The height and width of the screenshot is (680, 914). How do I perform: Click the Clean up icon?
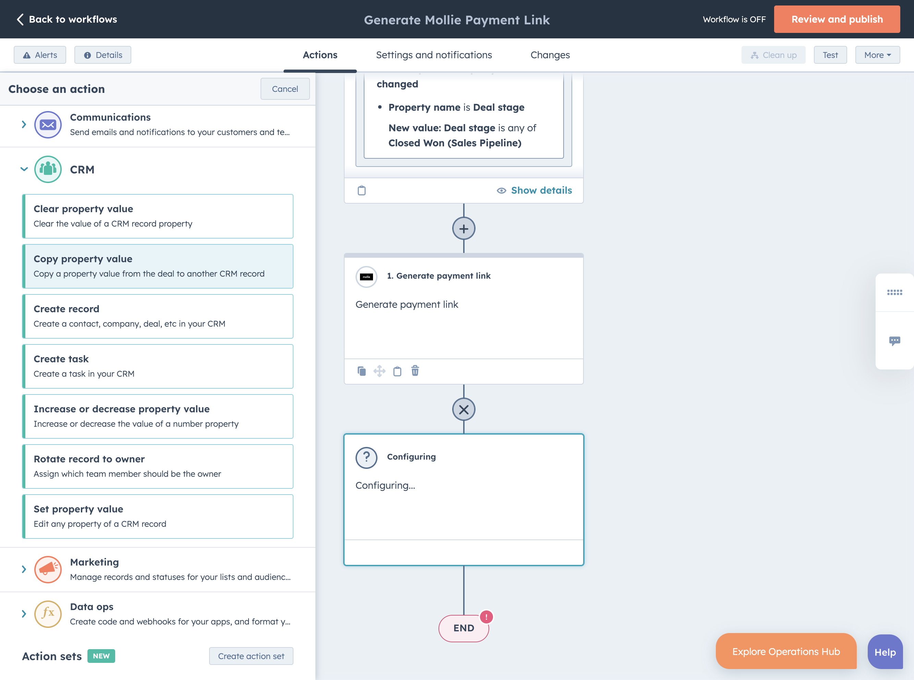tap(754, 55)
